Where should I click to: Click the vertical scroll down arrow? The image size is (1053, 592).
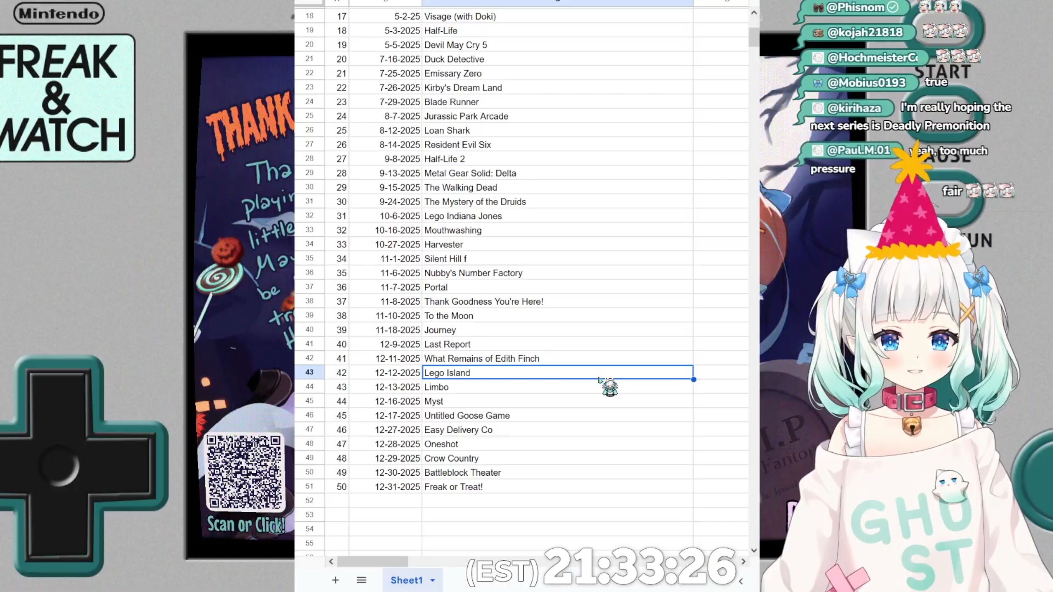click(754, 550)
